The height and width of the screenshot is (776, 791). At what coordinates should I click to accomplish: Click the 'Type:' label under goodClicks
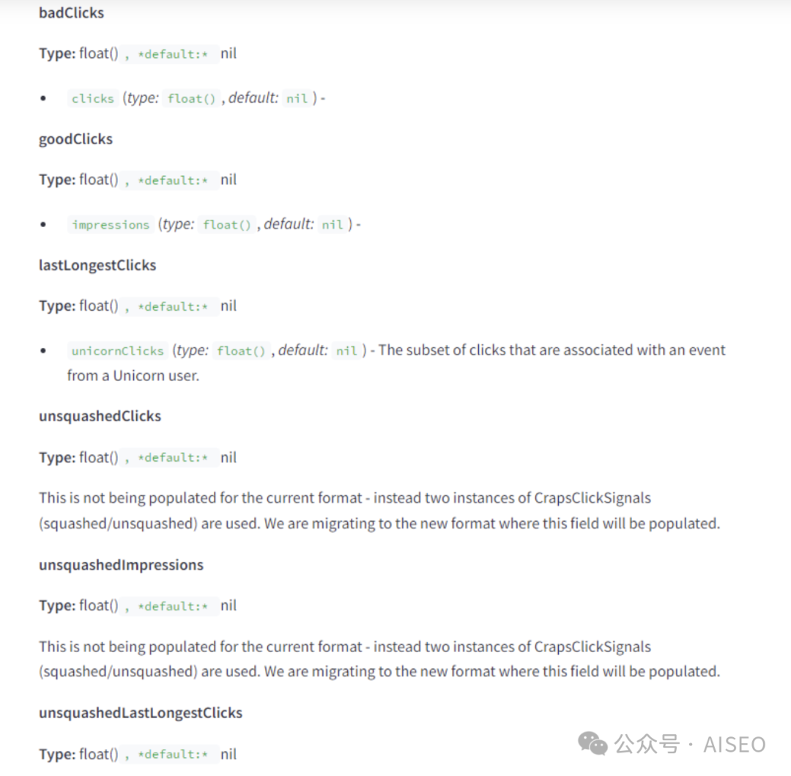[56, 180]
